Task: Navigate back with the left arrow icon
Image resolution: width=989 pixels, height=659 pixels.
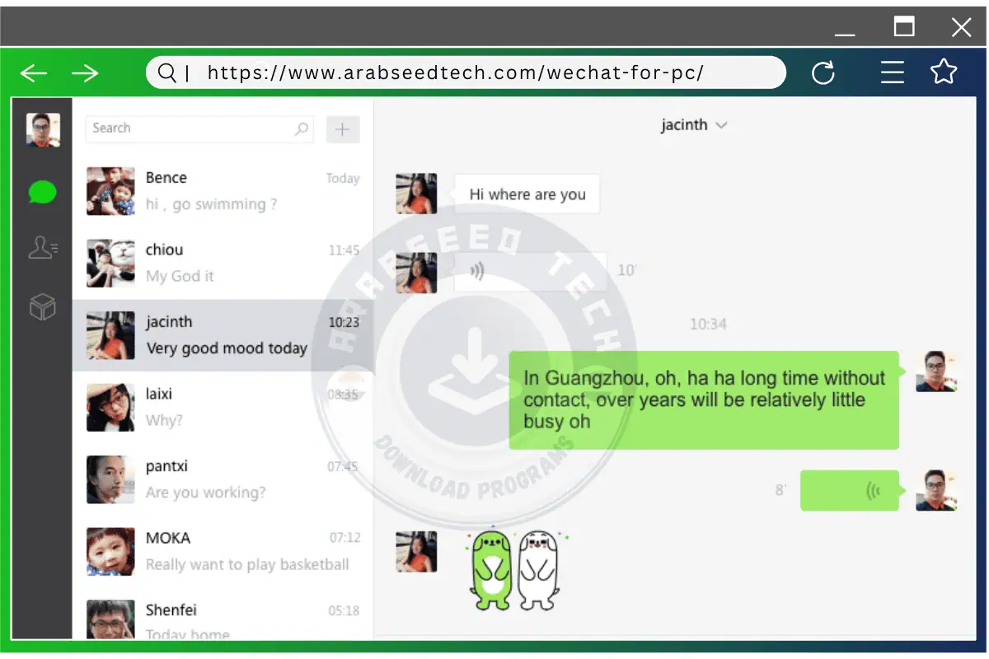Action: pyautogui.click(x=34, y=72)
